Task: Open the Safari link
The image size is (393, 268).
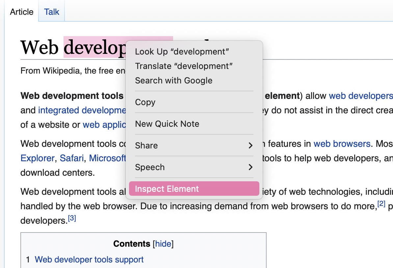Action: coord(72,158)
